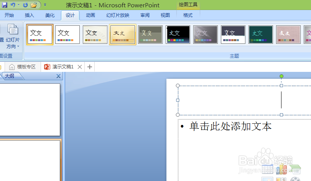Apply the second plain white theme thumbnail
This screenshot has width=311, height=181.
[67, 35]
